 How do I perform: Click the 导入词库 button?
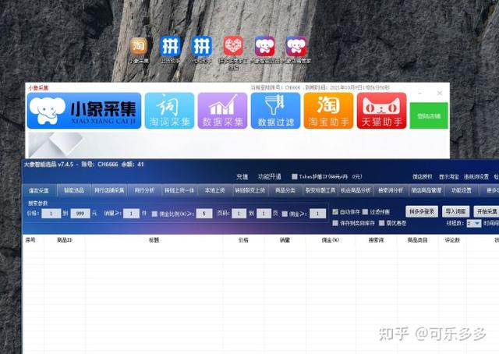pos(455,211)
